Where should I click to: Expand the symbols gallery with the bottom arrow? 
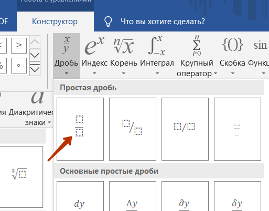(35, 69)
